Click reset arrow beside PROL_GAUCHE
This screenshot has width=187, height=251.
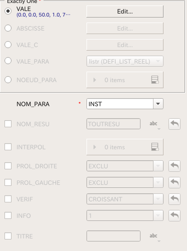coord(174,182)
